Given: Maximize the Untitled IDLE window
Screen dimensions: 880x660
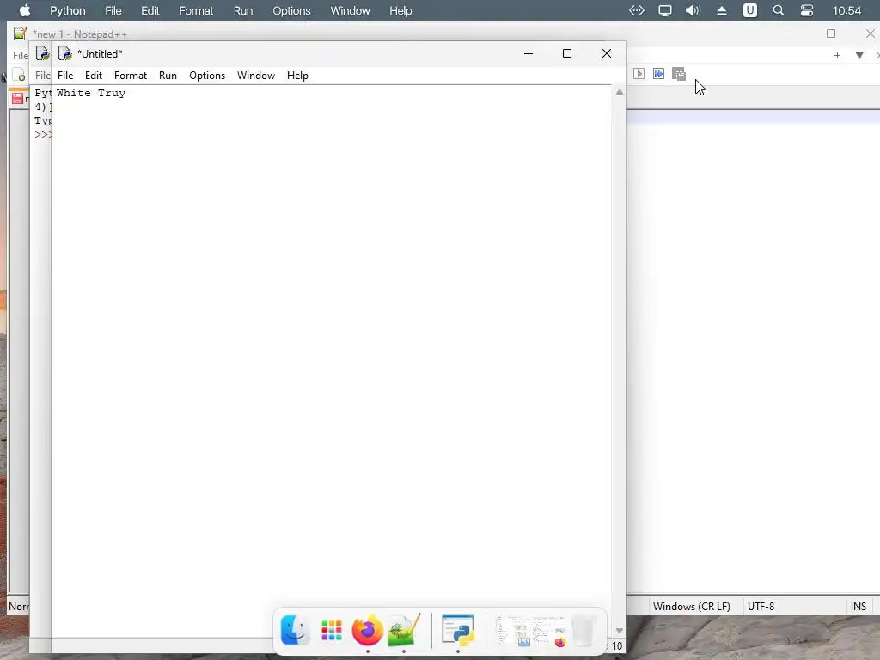Looking at the screenshot, I should (567, 54).
